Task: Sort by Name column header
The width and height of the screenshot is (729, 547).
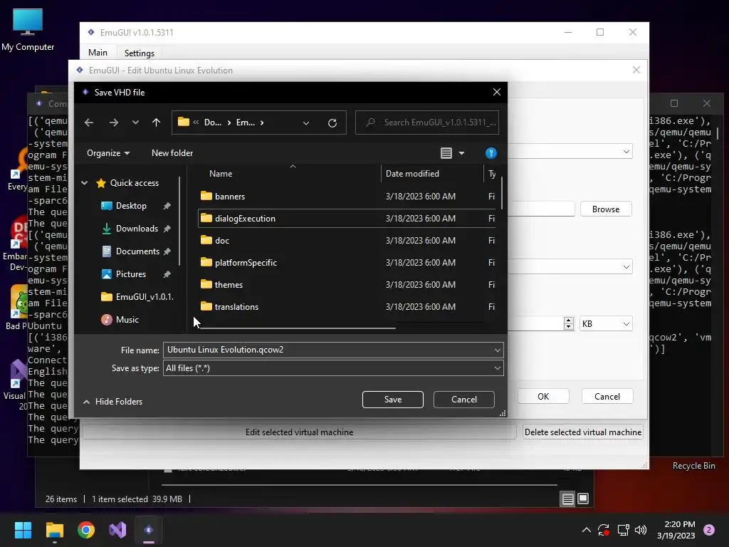Action: tap(221, 174)
